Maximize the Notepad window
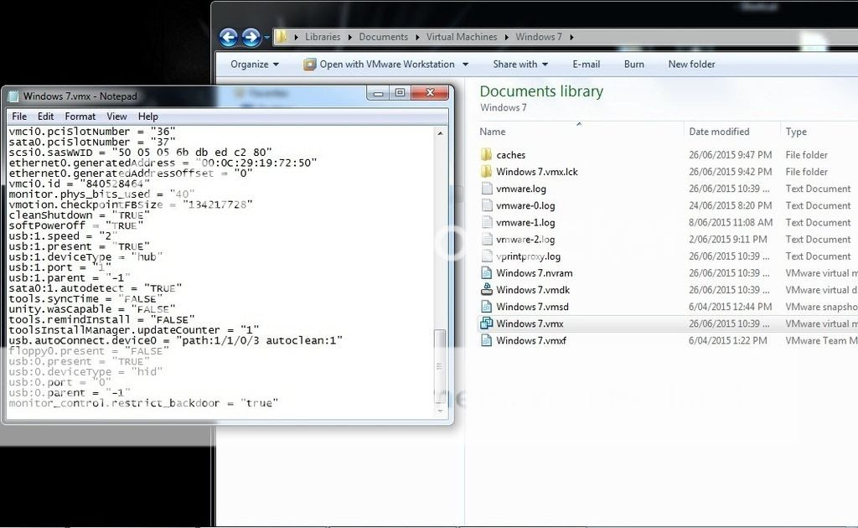The width and height of the screenshot is (858, 528). (400, 93)
